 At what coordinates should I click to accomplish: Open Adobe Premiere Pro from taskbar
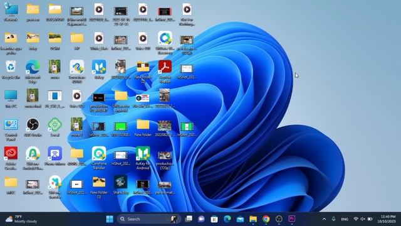click(x=292, y=219)
